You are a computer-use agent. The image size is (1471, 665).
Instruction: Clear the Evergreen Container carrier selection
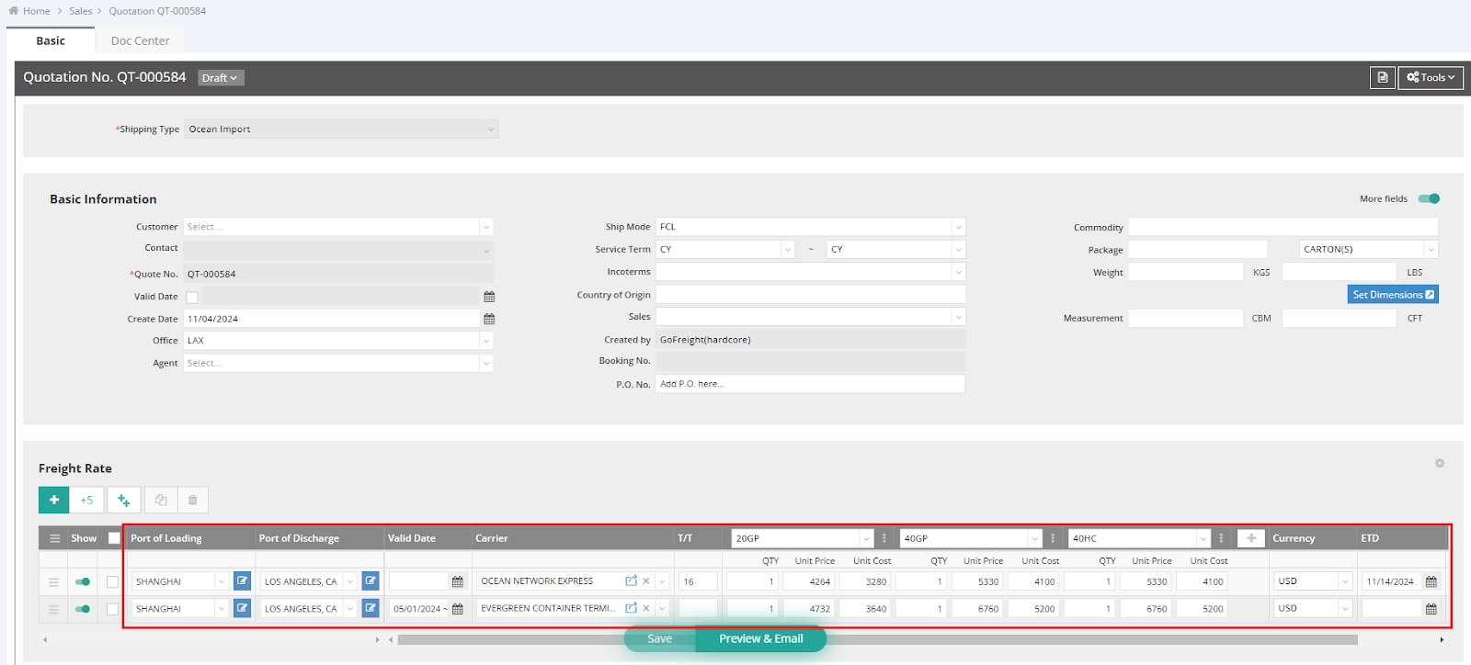point(646,608)
